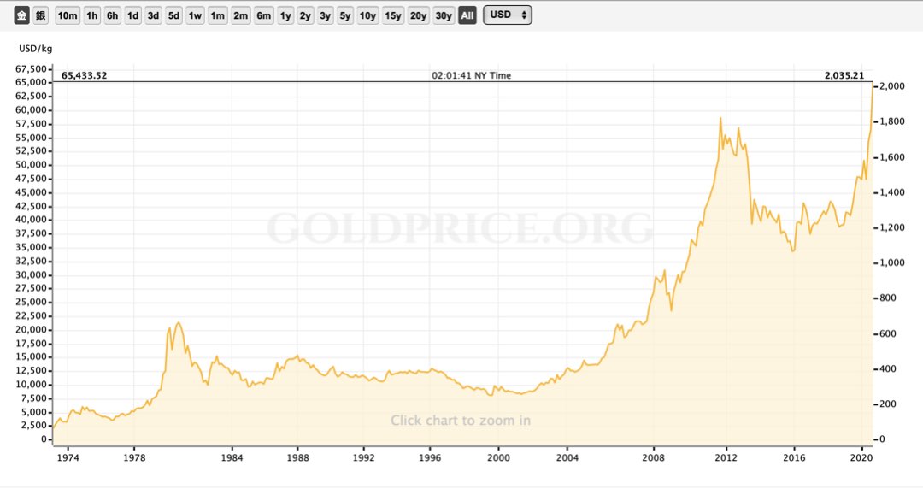Select the 20y time range
The width and height of the screenshot is (923, 489).
[x=418, y=15]
